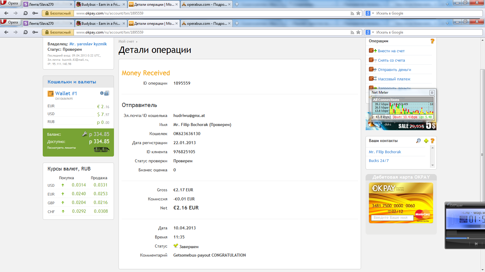Click the wrench icon beside Баланс
Viewport: 485px width, 272px height.
click(85, 134)
